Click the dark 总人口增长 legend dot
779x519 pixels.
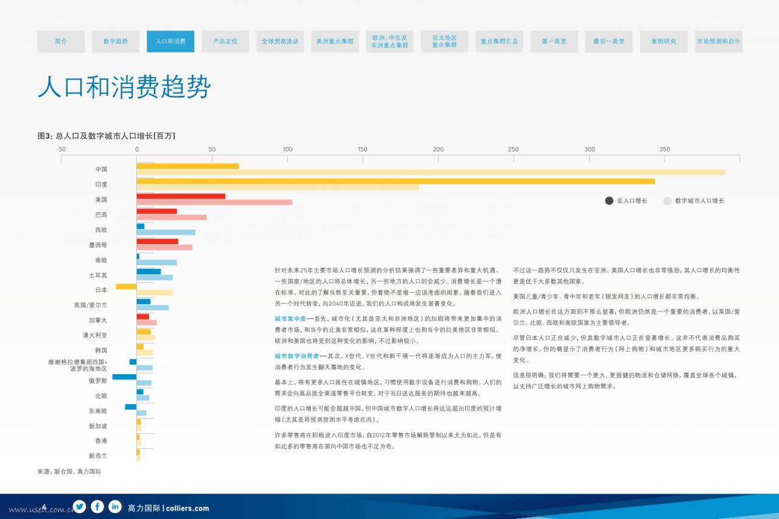pos(609,201)
